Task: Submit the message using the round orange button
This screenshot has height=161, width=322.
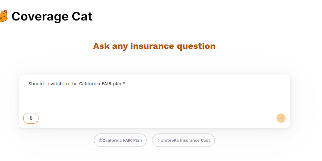Action: pos(281,118)
